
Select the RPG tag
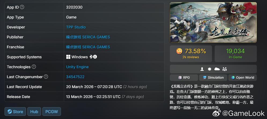184,78
